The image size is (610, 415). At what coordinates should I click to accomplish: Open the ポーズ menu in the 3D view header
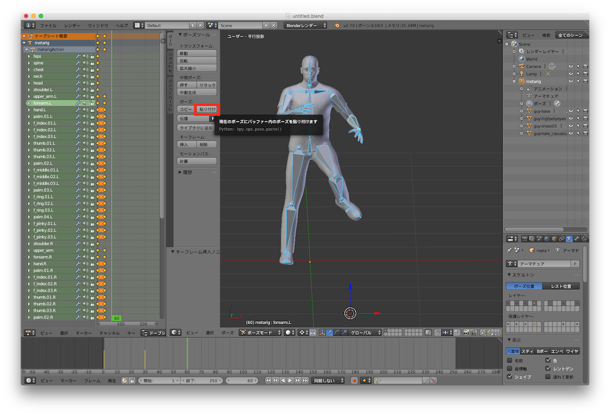tap(228, 332)
